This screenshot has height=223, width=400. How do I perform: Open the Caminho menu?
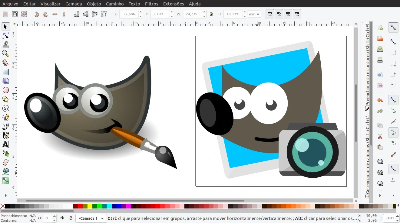(115, 4)
